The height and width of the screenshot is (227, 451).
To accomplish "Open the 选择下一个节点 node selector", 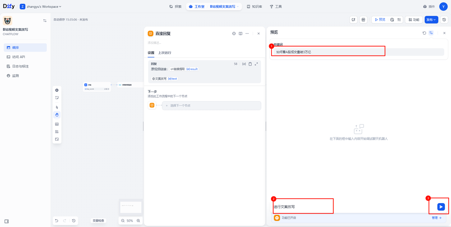I will (x=211, y=105).
